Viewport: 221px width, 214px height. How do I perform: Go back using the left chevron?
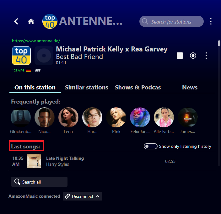click(x=16, y=21)
